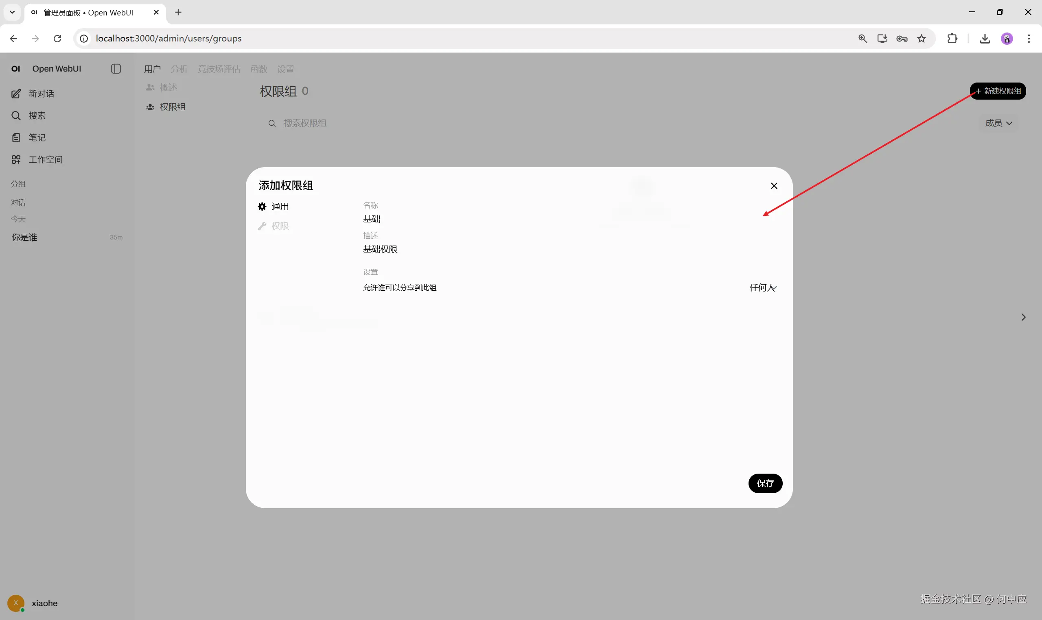Open 通用 general settings in dialog

[280, 207]
